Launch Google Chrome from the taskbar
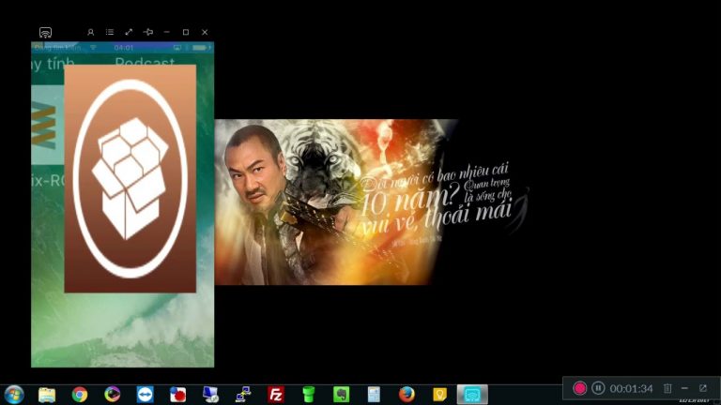This screenshot has height=405, width=721. coord(80,395)
